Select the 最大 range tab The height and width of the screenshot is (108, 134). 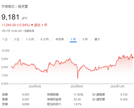click(x=97, y=39)
